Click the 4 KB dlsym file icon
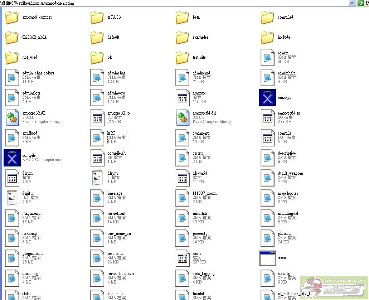369x300 pixels. (x=12, y=178)
